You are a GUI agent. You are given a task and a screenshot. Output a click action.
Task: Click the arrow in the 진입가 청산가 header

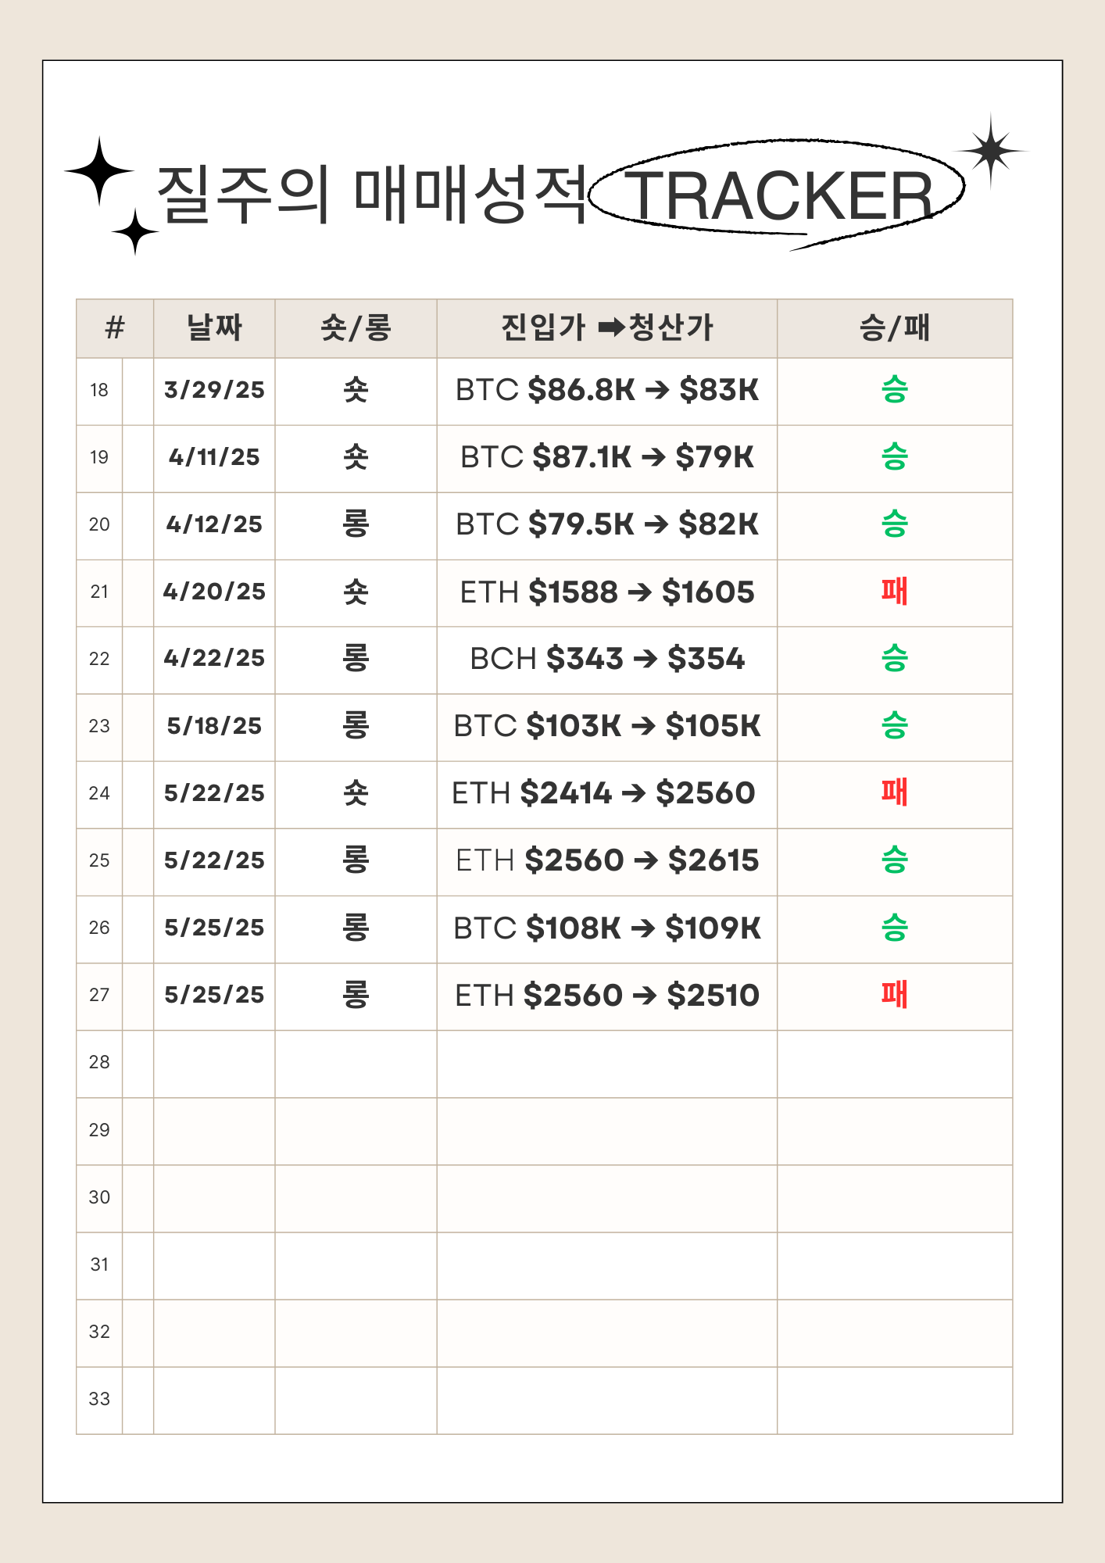pos(611,327)
